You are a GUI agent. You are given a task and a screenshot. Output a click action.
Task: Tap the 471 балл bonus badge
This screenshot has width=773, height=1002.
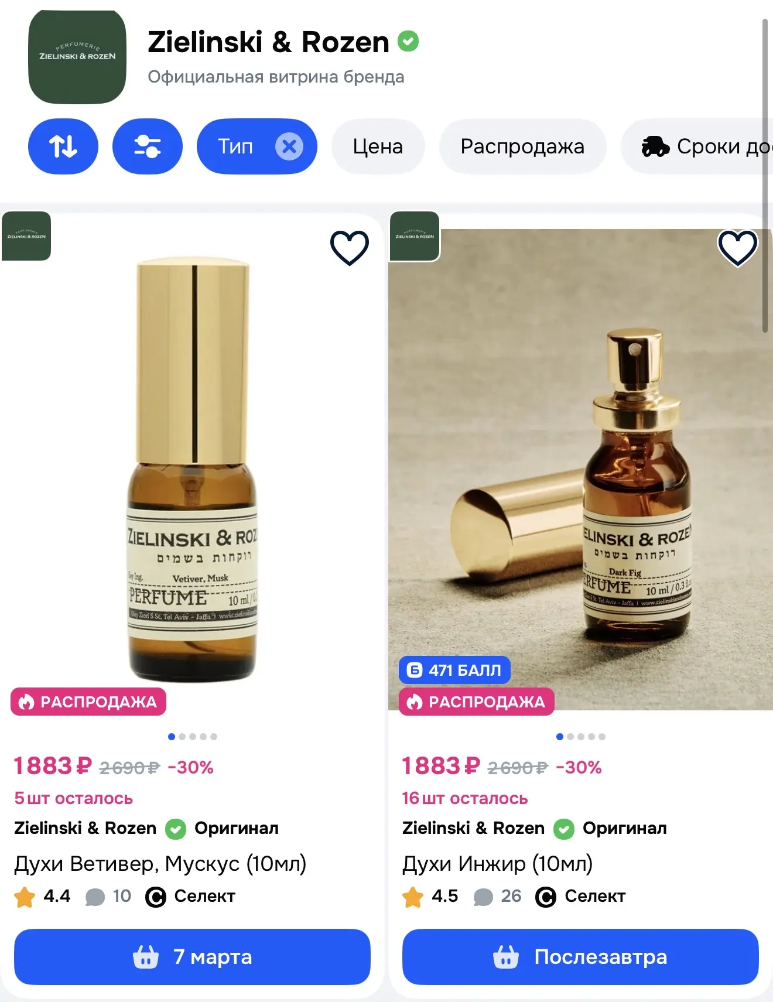[454, 670]
